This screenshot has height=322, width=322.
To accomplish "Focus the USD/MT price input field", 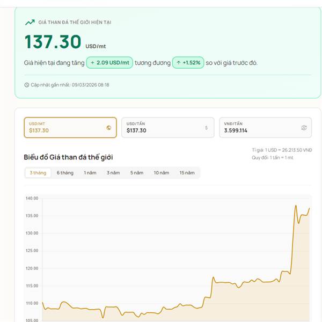I will tap(64, 130).
